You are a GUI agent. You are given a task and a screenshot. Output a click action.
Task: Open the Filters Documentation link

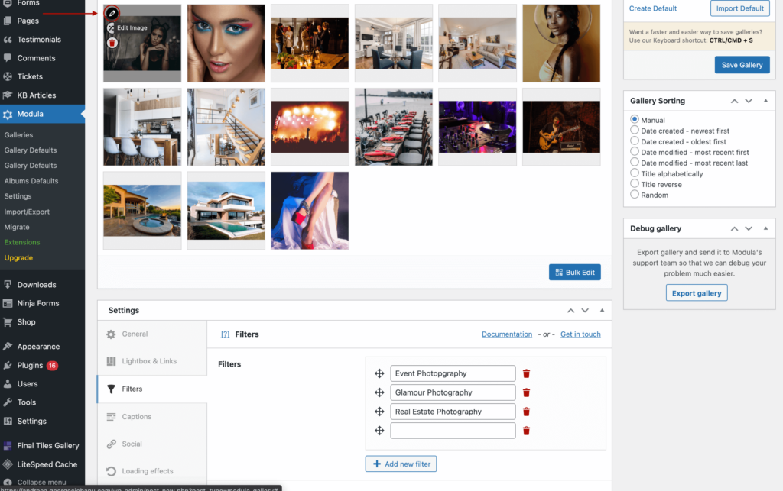(507, 334)
